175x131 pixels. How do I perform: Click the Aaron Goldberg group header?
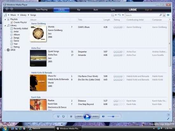38,24
